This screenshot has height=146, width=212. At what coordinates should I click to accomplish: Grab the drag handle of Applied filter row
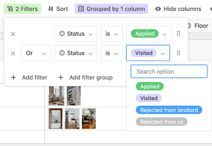[179, 33]
